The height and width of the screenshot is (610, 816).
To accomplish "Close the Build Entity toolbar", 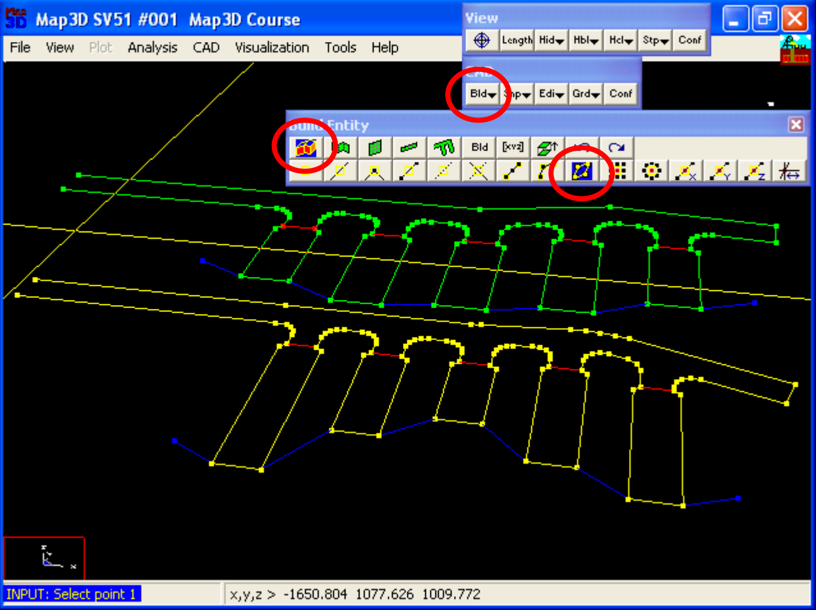I will [x=796, y=124].
